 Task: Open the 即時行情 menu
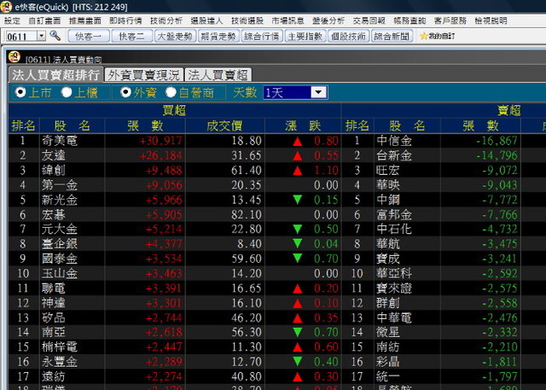(x=125, y=20)
